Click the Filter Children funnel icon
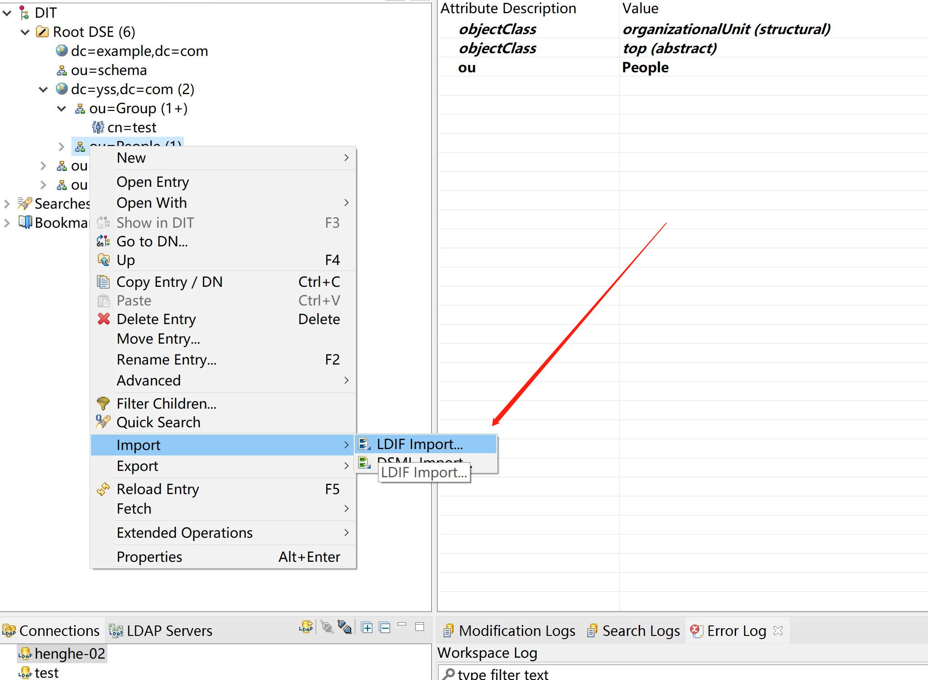 103,404
